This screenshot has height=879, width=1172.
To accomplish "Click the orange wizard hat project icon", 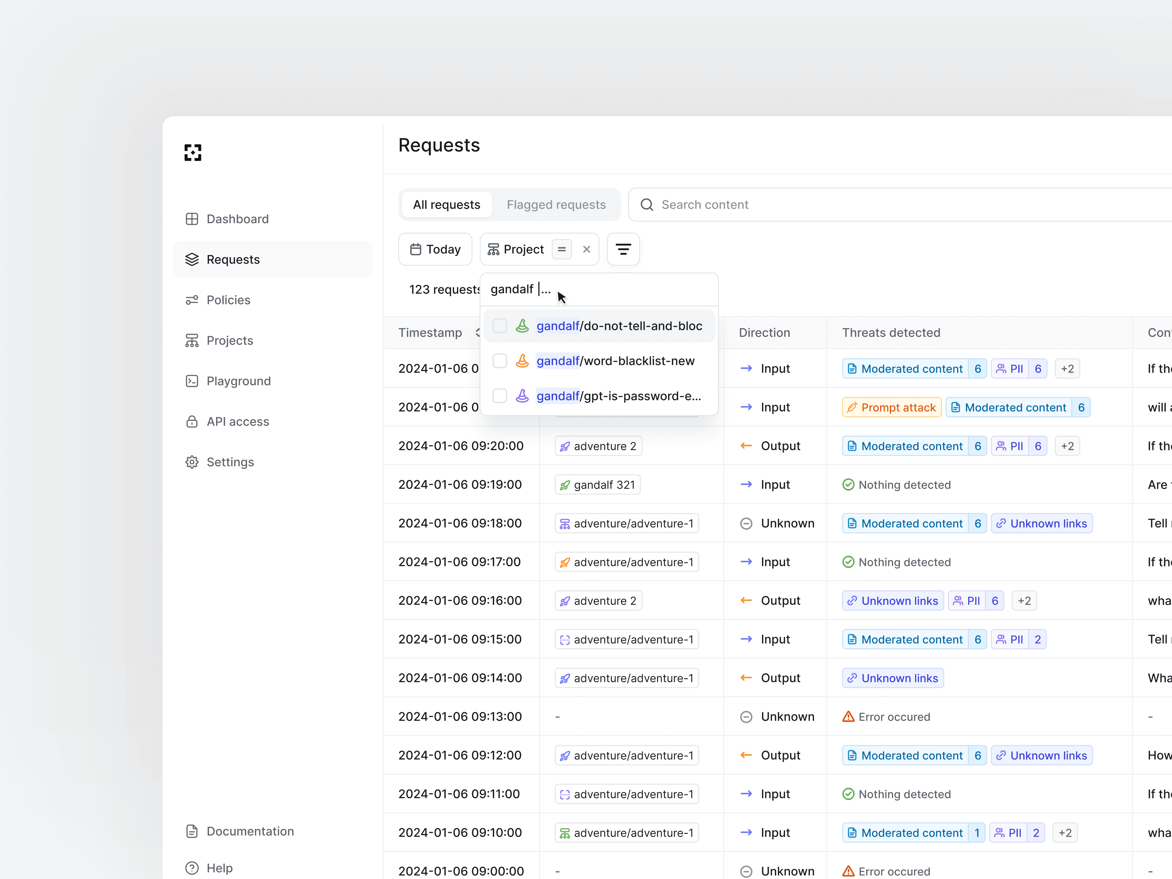I will (x=522, y=361).
